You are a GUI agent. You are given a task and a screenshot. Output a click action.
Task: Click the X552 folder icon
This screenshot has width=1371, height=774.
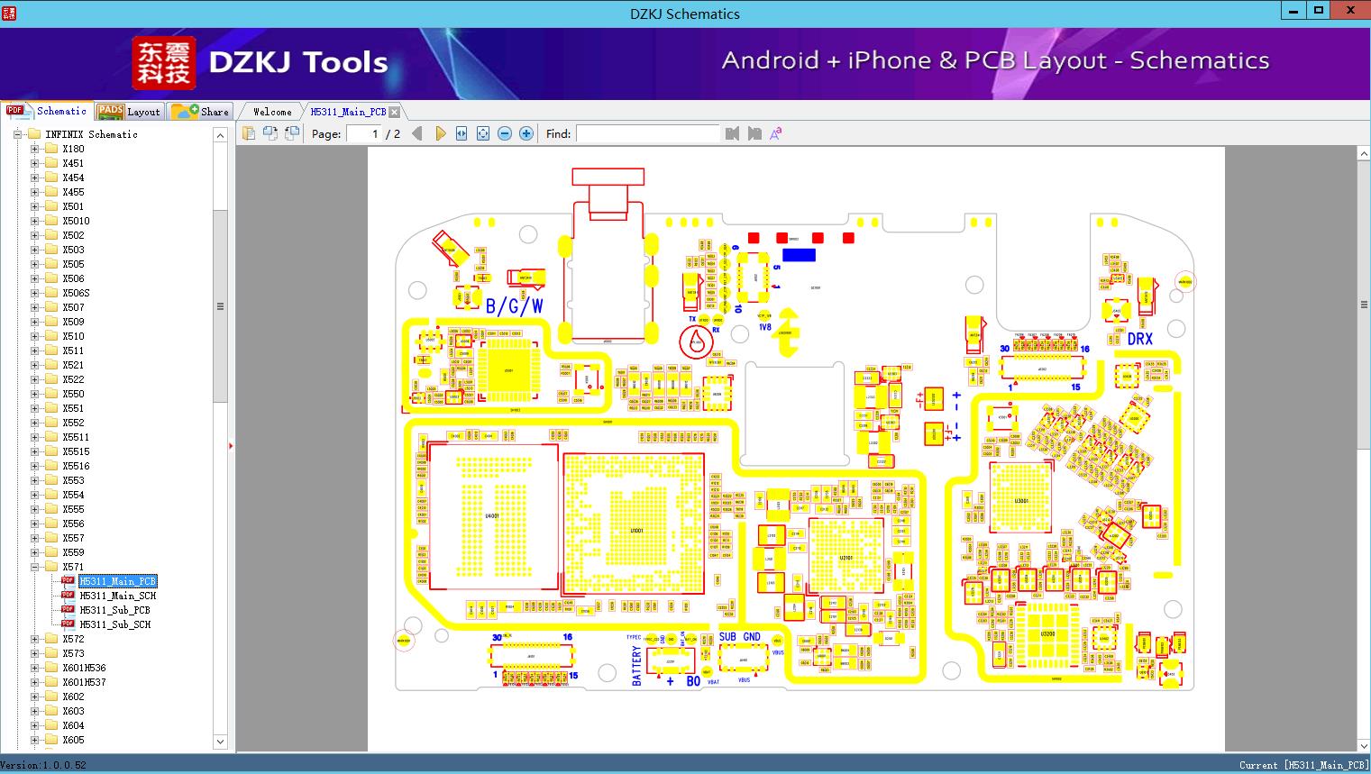point(51,423)
